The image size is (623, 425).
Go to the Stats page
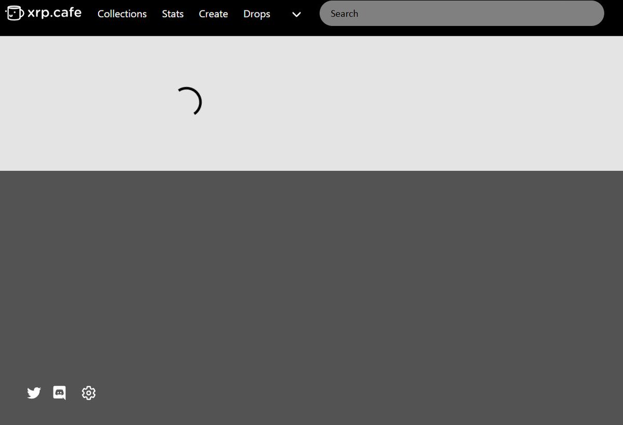(173, 14)
